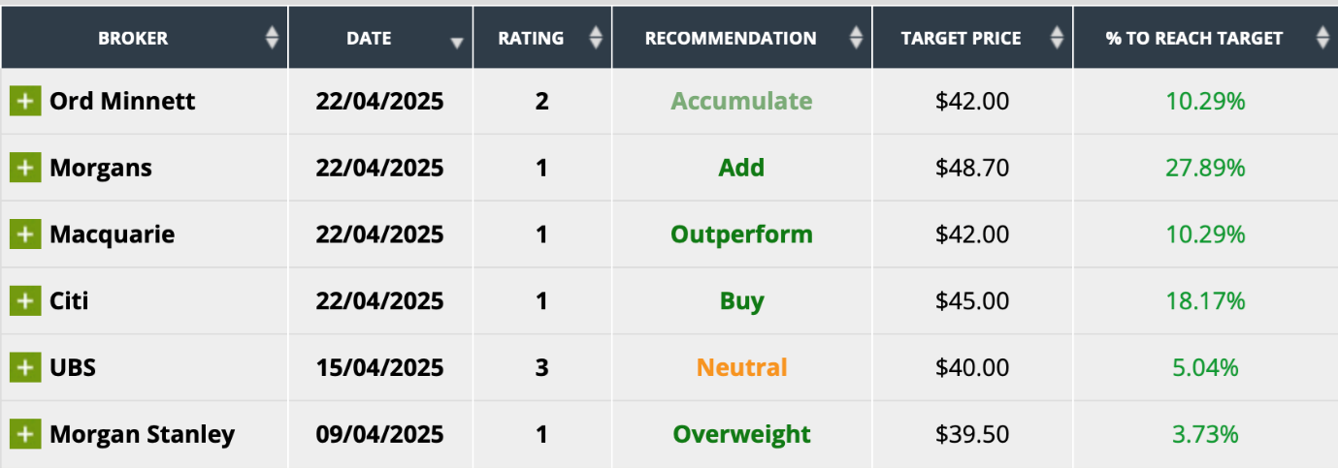1338x468 pixels.
Task: Sort by Recommendation column arrows
Action: point(856,38)
